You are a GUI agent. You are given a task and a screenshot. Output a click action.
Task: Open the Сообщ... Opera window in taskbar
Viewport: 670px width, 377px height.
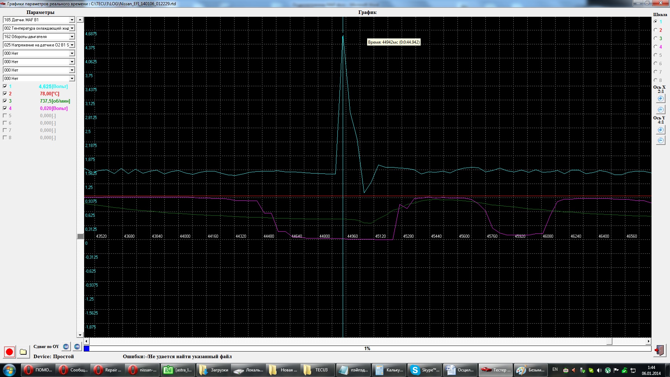pyautogui.click(x=73, y=370)
